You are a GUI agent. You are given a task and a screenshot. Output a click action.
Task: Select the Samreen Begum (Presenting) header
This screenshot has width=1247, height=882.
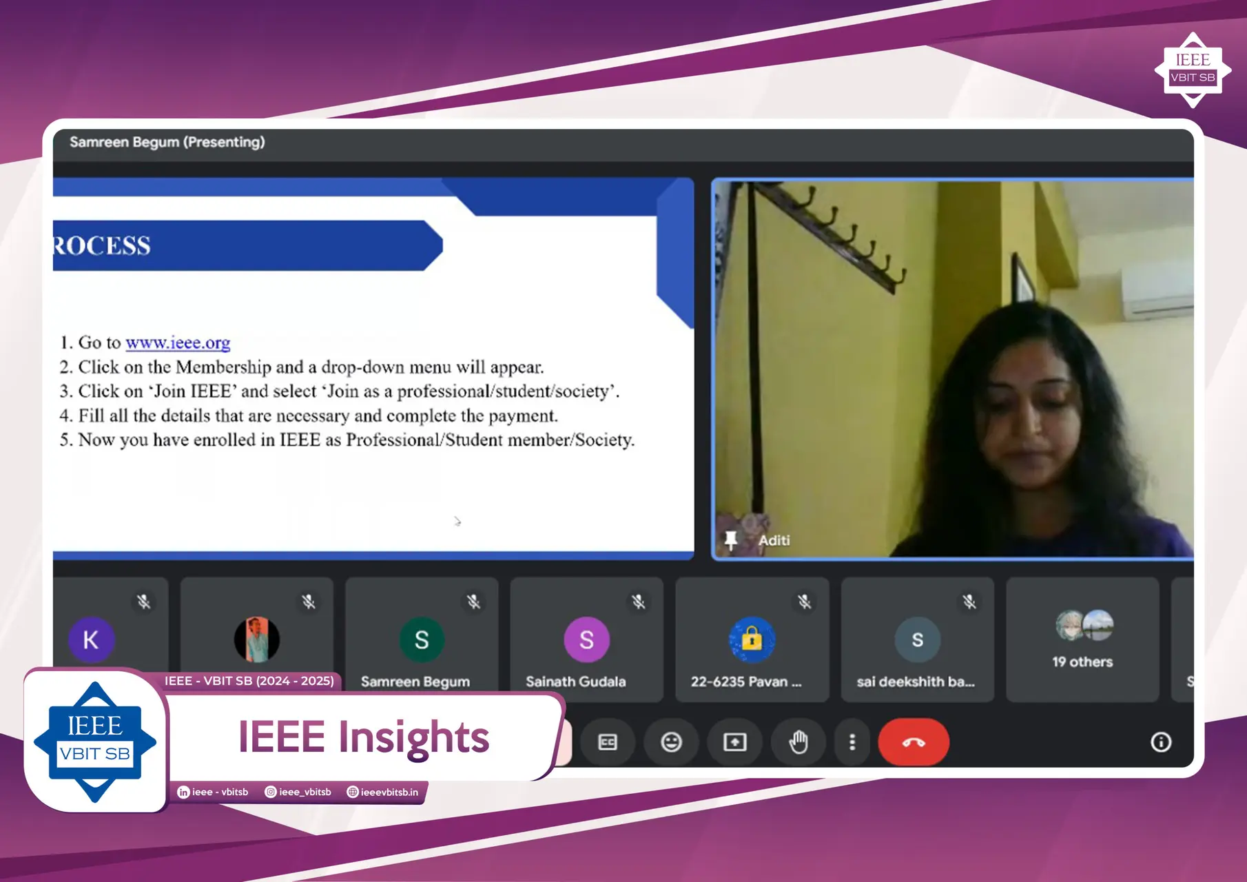click(x=167, y=142)
